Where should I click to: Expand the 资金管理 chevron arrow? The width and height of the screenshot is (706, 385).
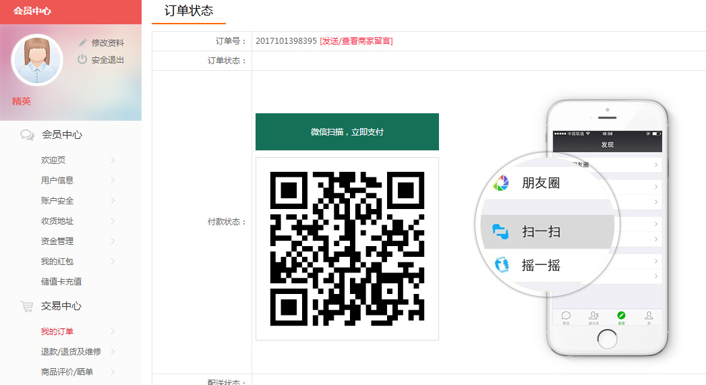[x=113, y=241]
